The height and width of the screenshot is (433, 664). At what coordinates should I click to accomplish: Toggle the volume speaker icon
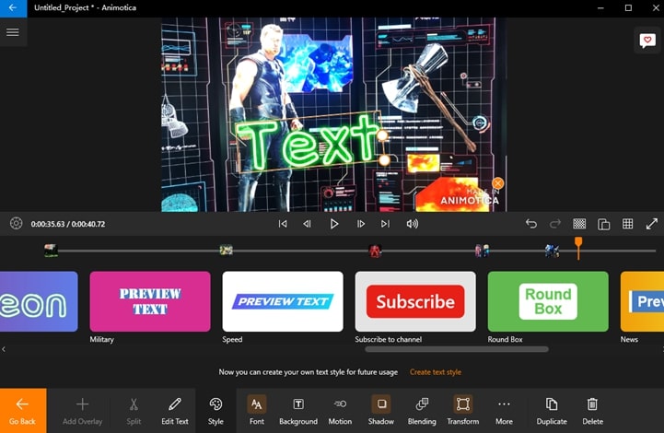[x=412, y=224]
